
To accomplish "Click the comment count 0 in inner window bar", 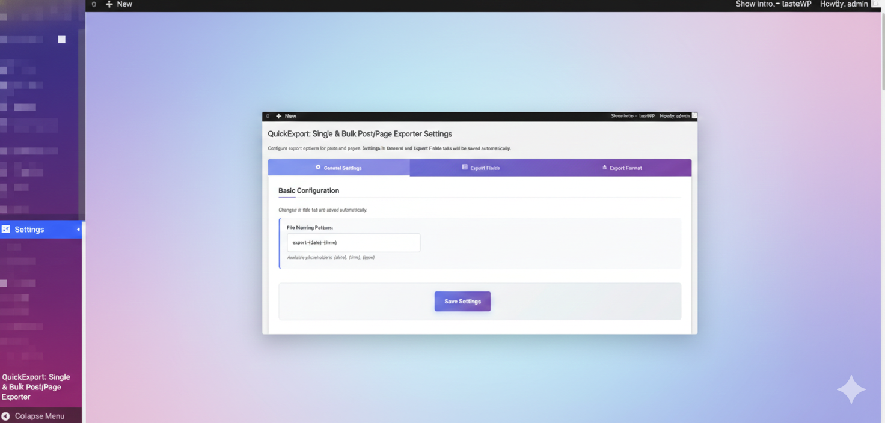I will tap(268, 116).
